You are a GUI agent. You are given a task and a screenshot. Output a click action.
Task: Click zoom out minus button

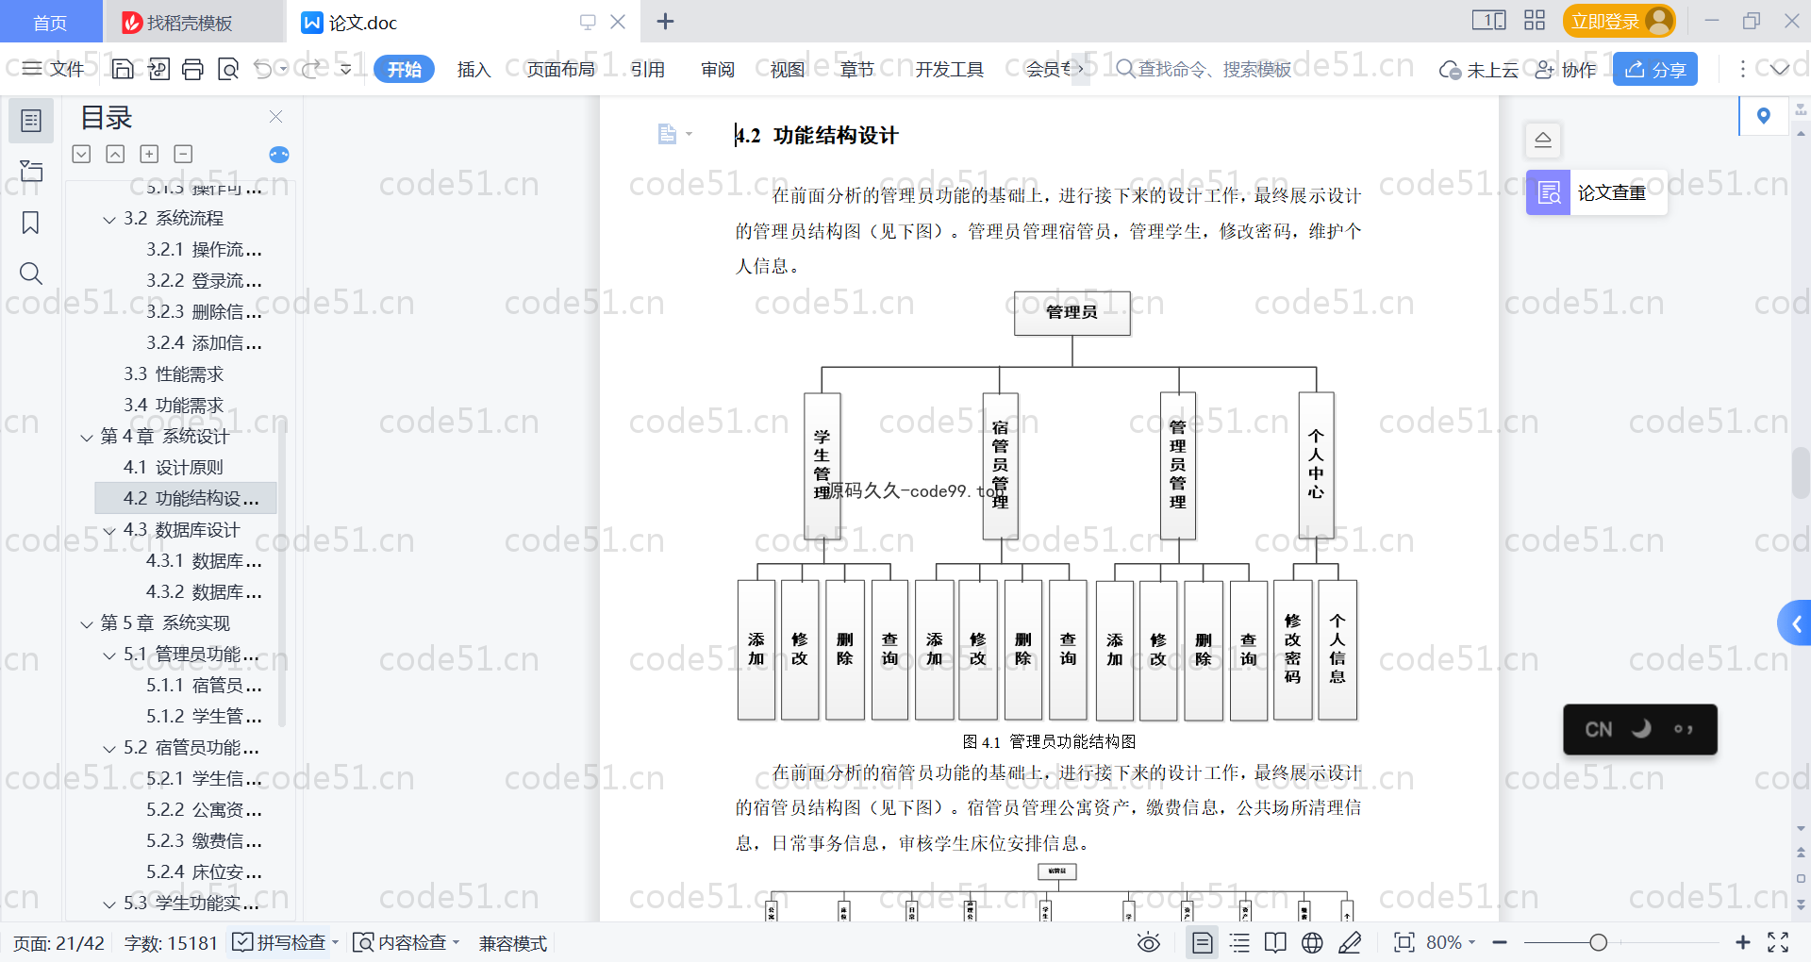tap(1500, 942)
